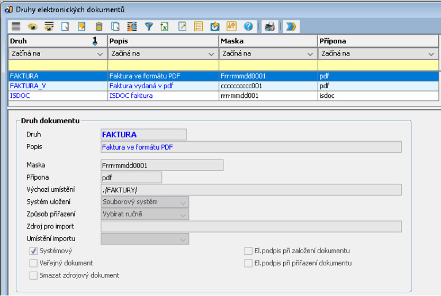
Task: Open help with the question mark icon
Action: [248, 26]
